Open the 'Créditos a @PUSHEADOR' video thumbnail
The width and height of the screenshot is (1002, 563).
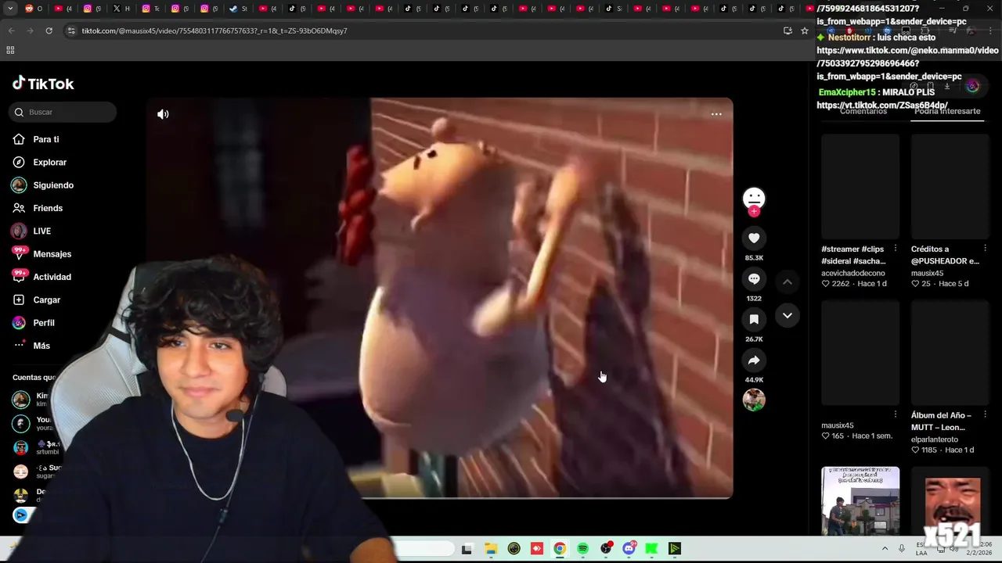point(950,186)
